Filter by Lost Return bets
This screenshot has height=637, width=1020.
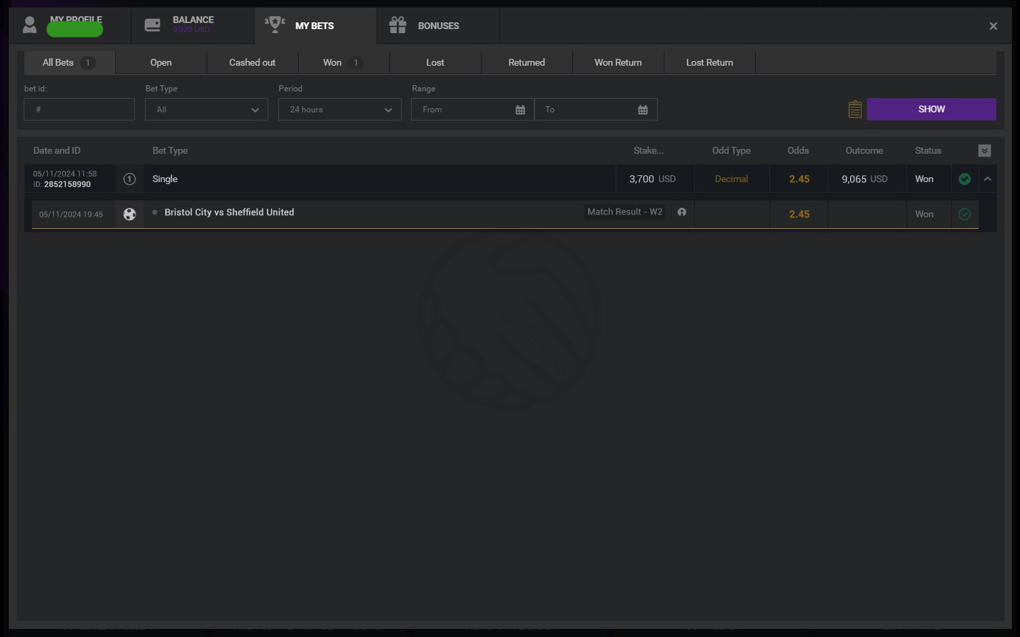710,62
